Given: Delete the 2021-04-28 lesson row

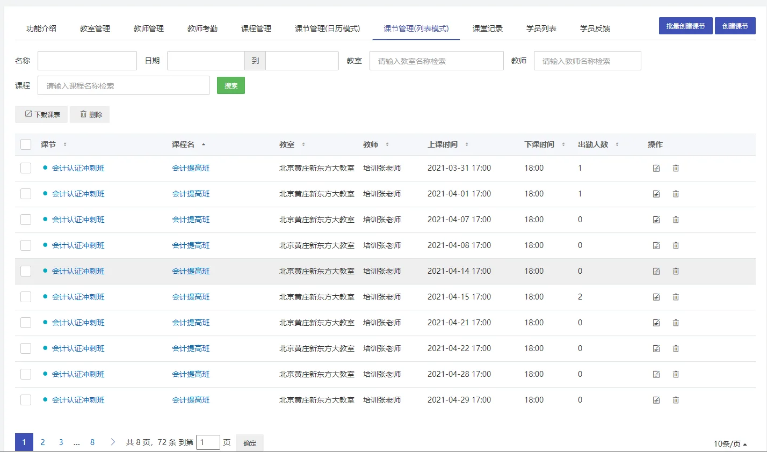Looking at the screenshot, I should [x=676, y=374].
